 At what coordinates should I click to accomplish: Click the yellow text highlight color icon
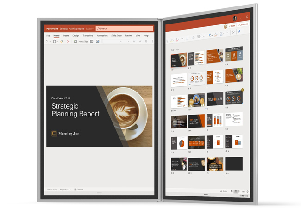tap(171, 40)
